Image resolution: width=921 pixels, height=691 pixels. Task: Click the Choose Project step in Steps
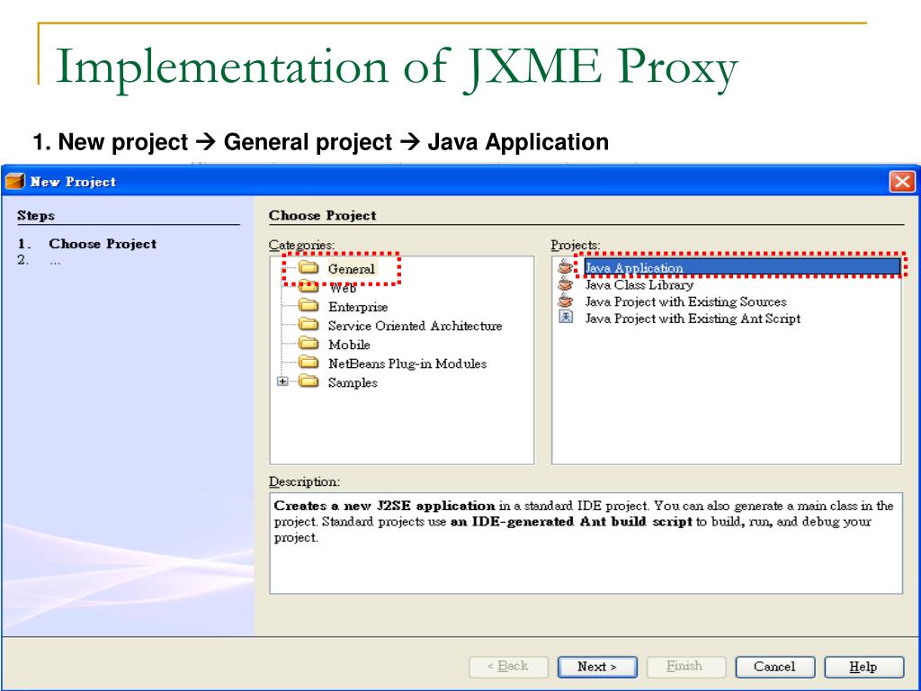click(103, 243)
